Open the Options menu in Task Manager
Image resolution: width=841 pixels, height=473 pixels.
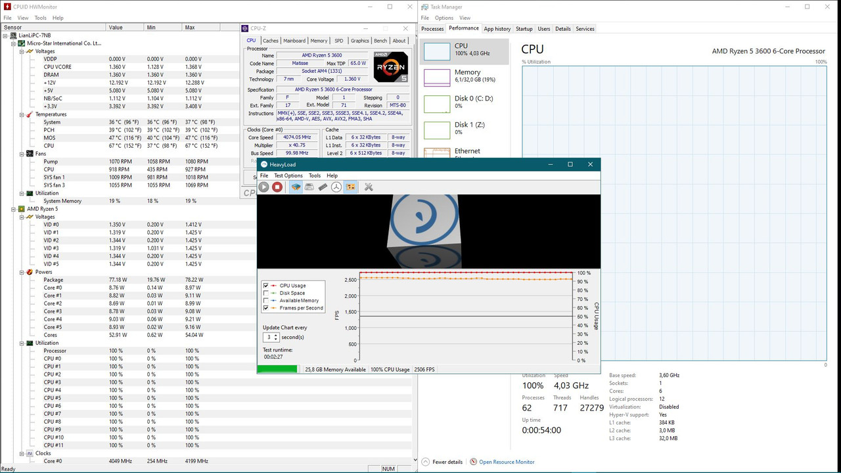(x=444, y=18)
